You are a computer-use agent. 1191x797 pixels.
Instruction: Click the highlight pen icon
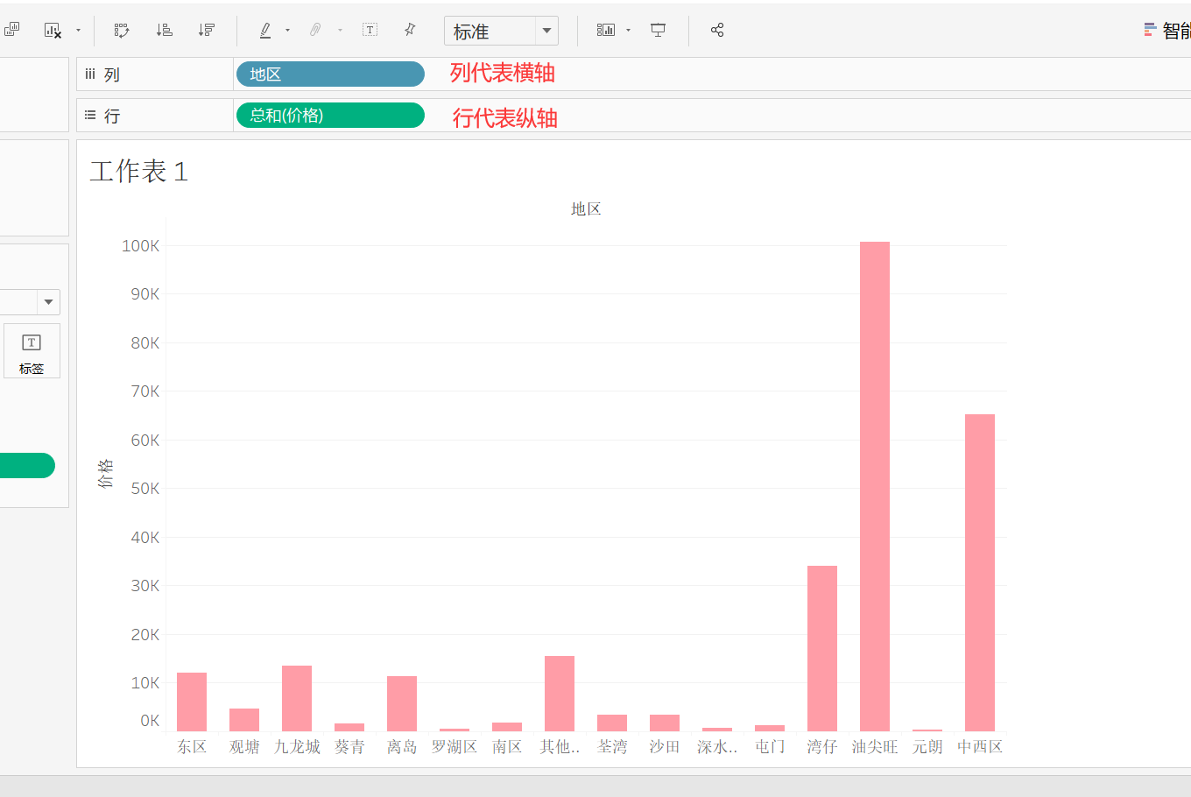[265, 30]
